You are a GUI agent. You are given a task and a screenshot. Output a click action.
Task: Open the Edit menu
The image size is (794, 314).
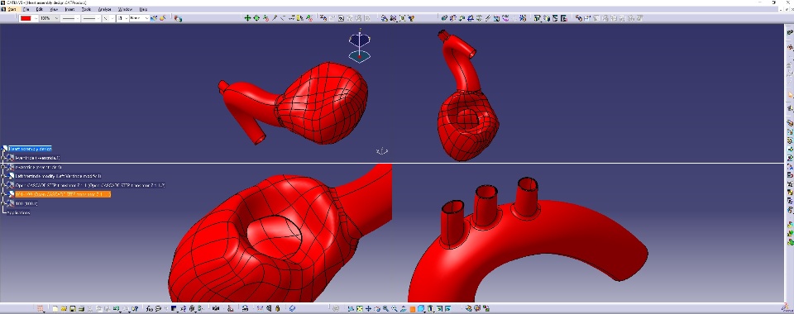pos(39,9)
